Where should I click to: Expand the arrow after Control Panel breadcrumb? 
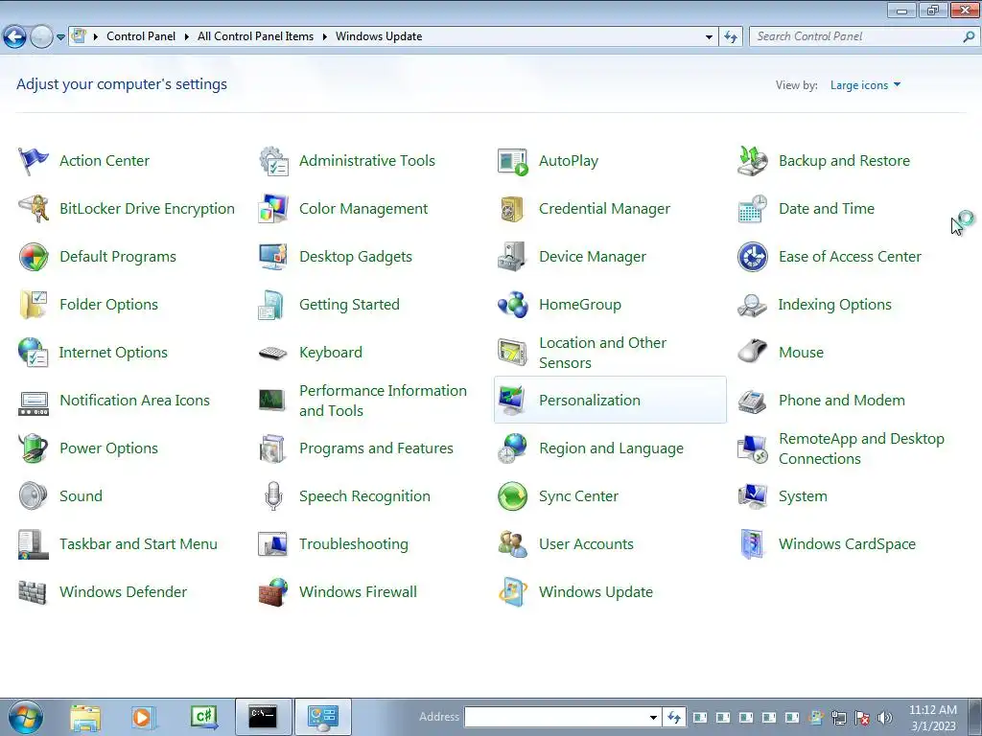coord(187,37)
